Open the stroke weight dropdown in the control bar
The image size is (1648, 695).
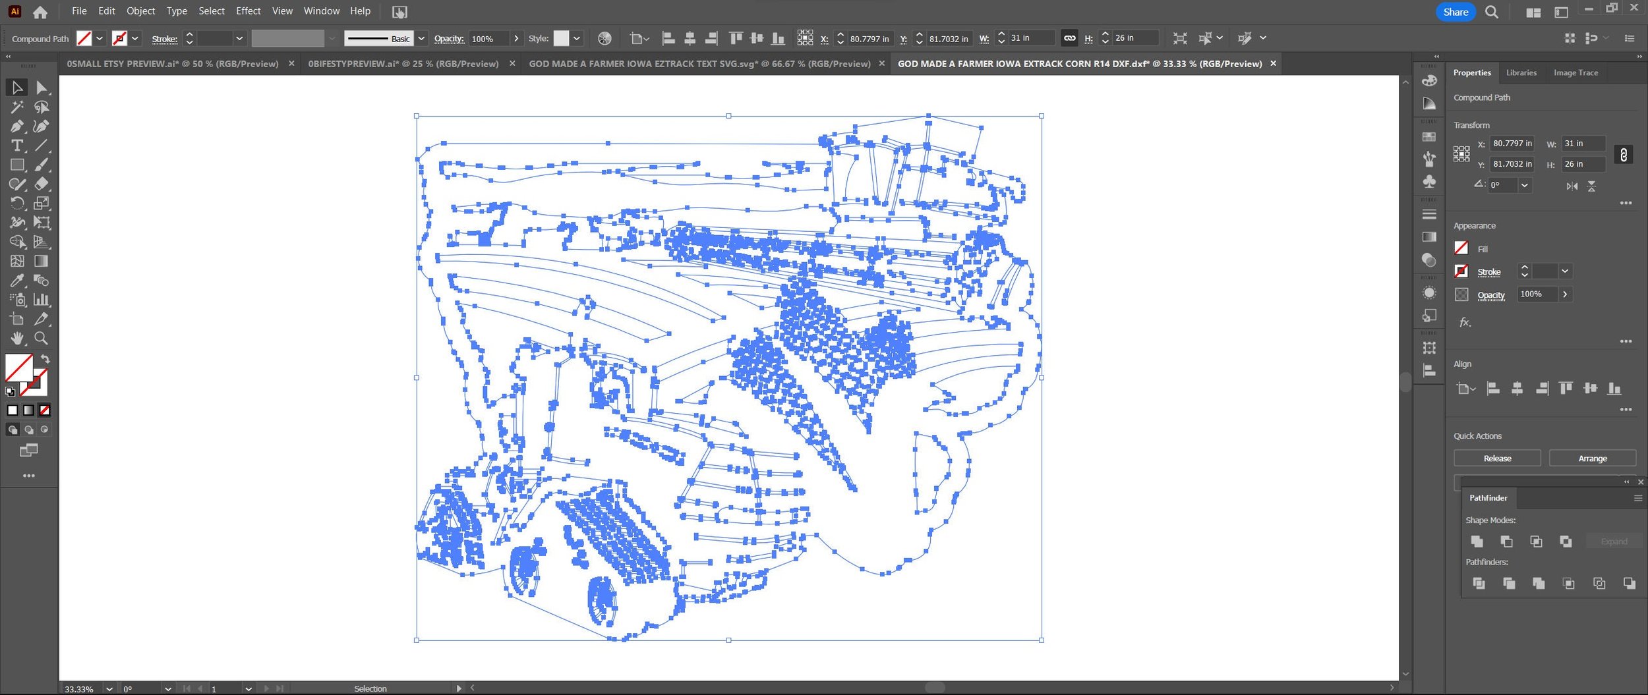[x=239, y=38]
